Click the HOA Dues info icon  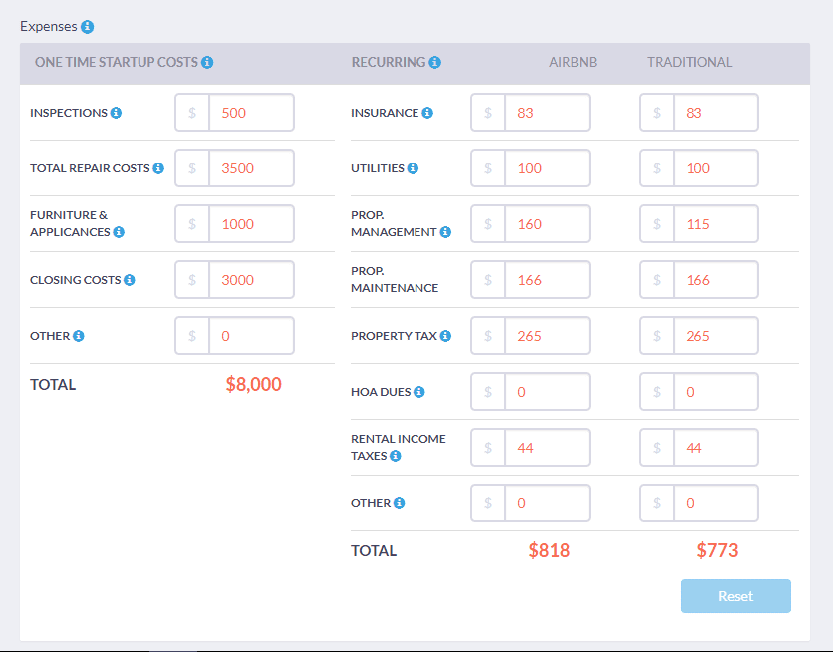419,392
